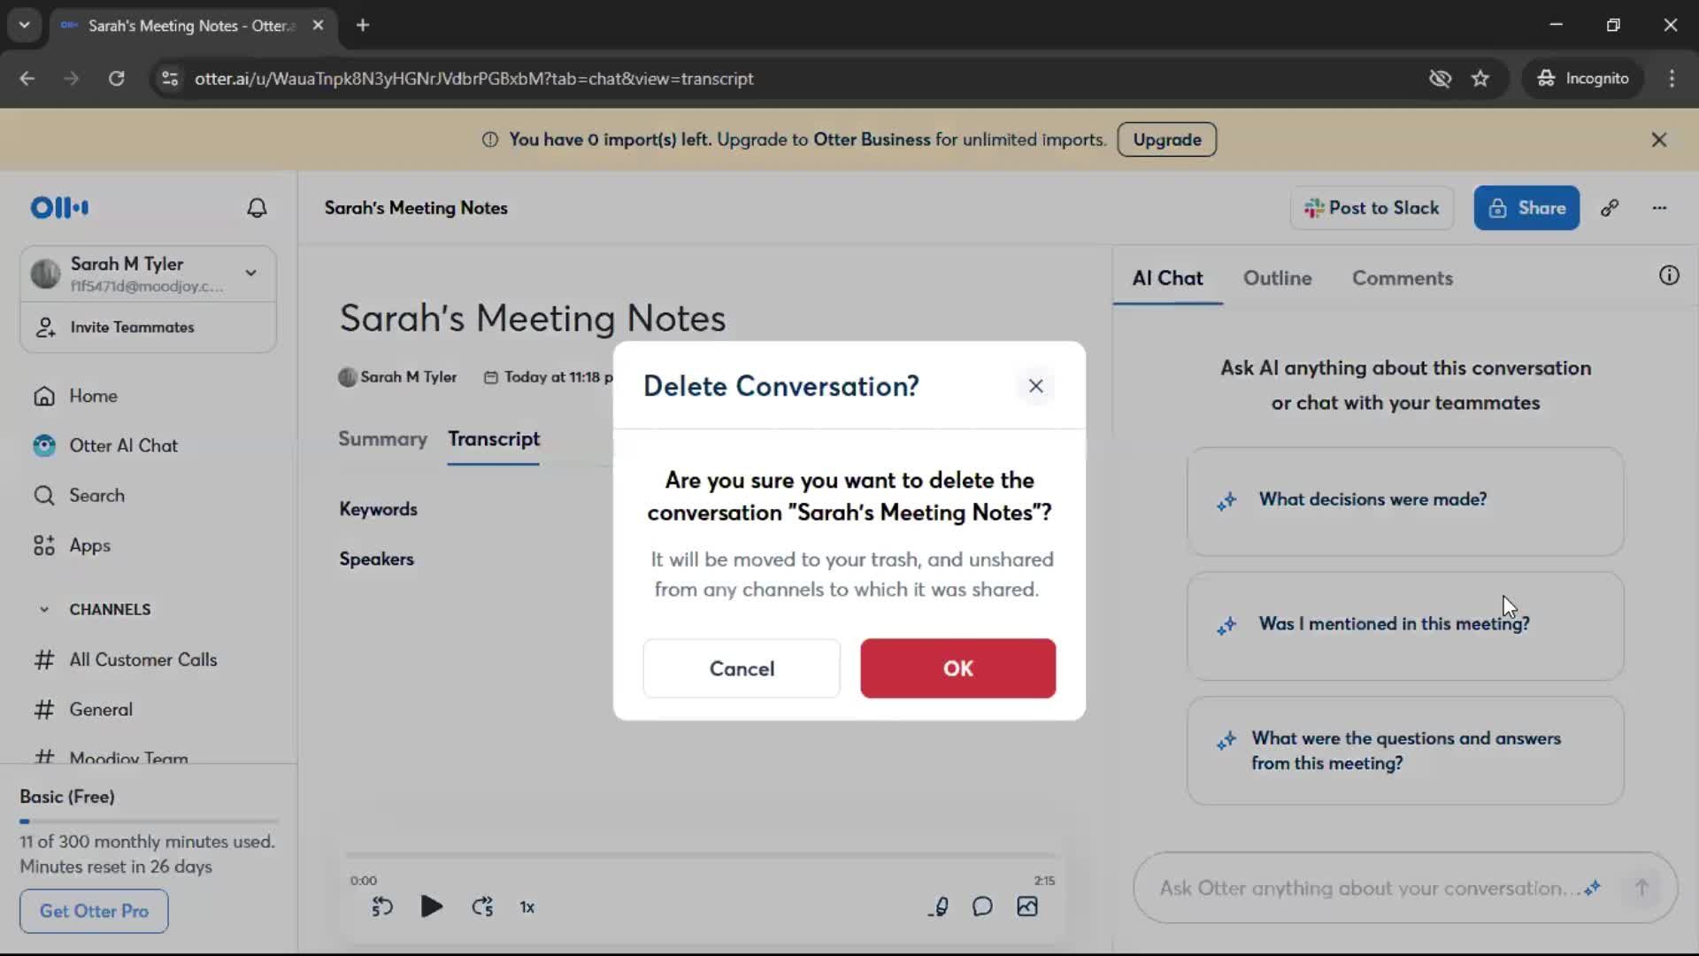This screenshot has height=956, width=1699.
Task: Dismiss the import limit banner
Action: (1659, 140)
